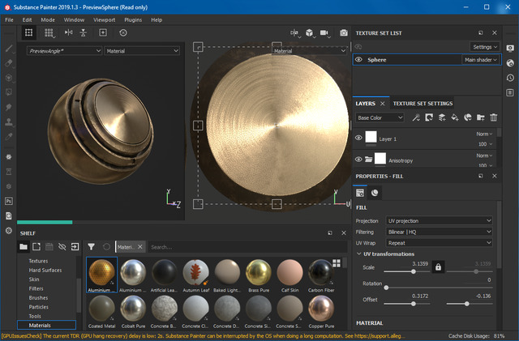Toggle visibility of the Sphere texture set
The height and width of the screenshot is (341, 519).
coord(358,59)
